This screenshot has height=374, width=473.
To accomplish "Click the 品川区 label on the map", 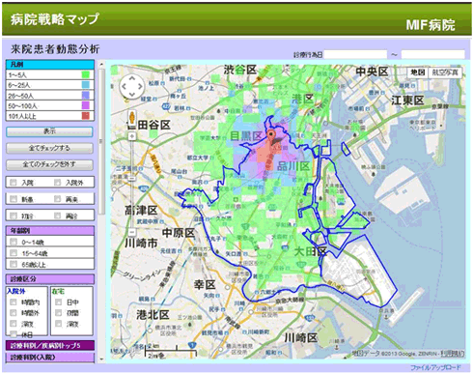I will pyautogui.click(x=293, y=166).
